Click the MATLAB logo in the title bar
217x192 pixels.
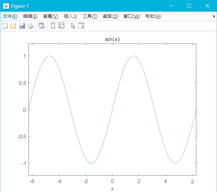point(6,6)
